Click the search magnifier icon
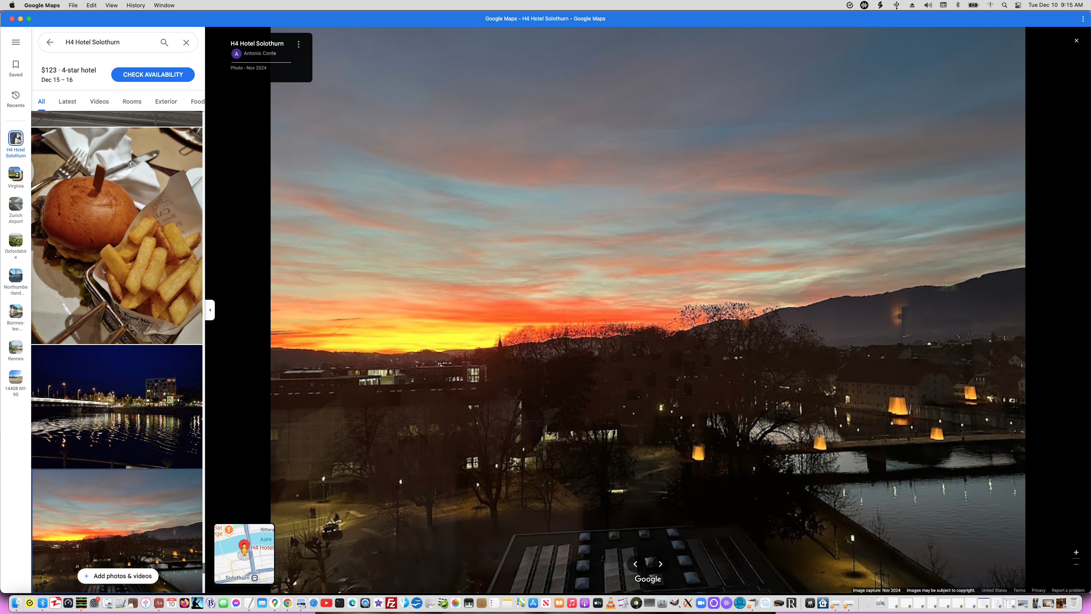The height and width of the screenshot is (614, 1091). pyautogui.click(x=165, y=42)
